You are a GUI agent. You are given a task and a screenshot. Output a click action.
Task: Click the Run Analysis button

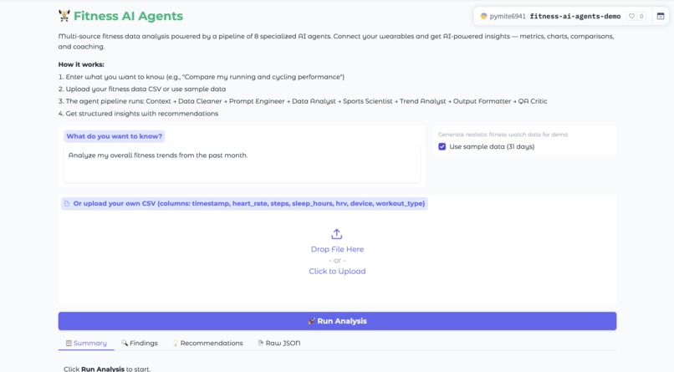point(337,321)
